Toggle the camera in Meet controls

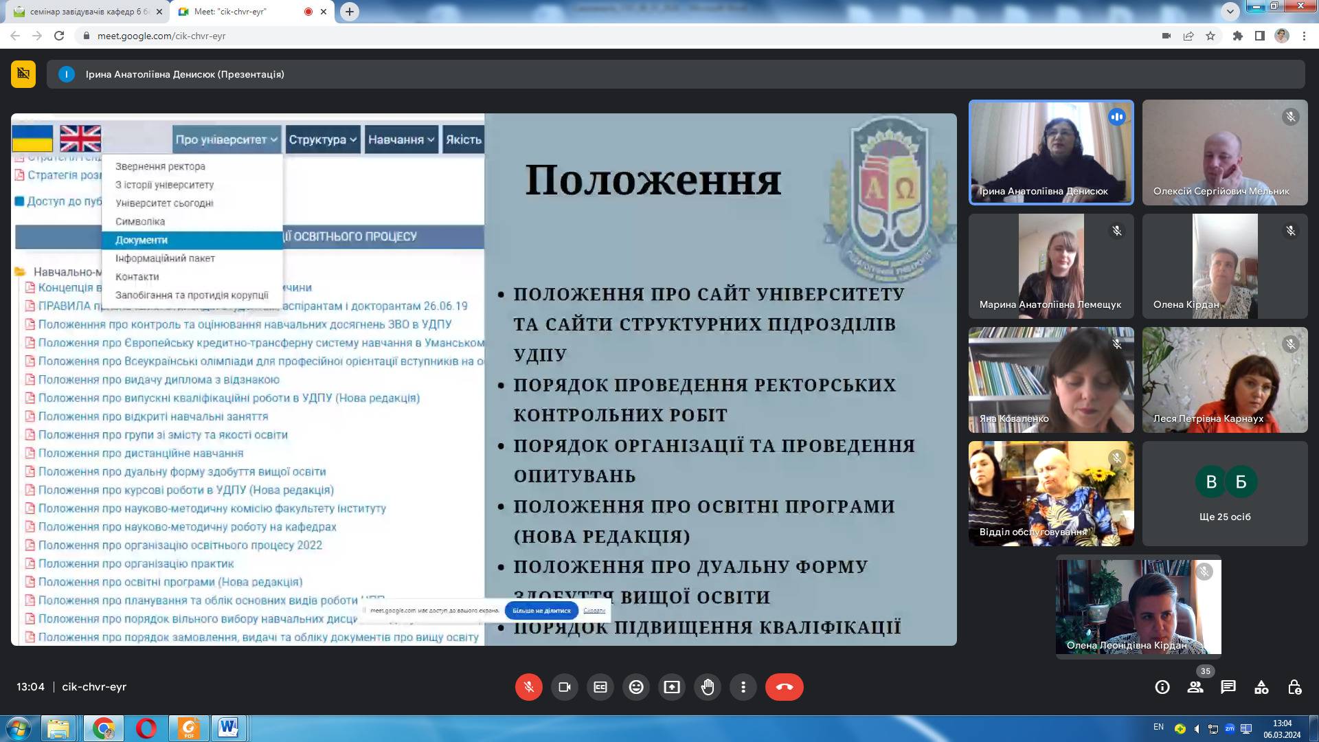pyautogui.click(x=565, y=687)
